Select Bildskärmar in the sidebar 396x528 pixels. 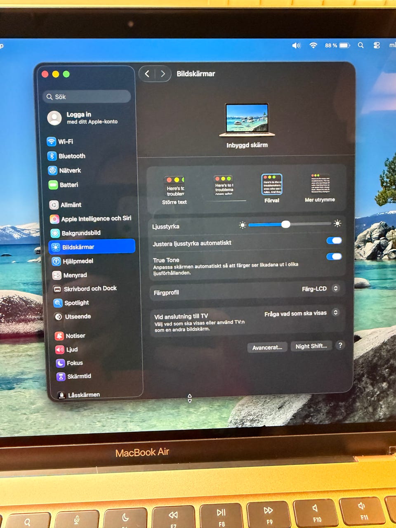coord(92,247)
